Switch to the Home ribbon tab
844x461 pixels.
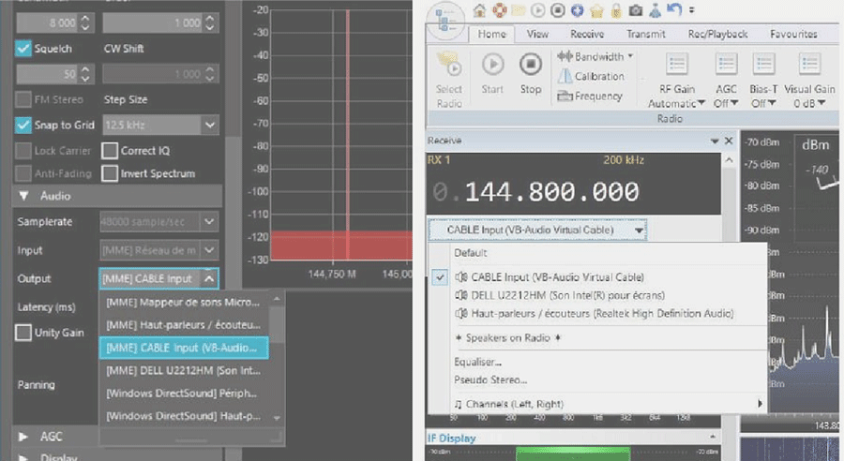tap(492, 34)
